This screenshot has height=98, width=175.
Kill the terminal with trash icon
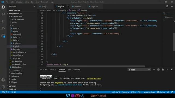click(x=163, y=70)
